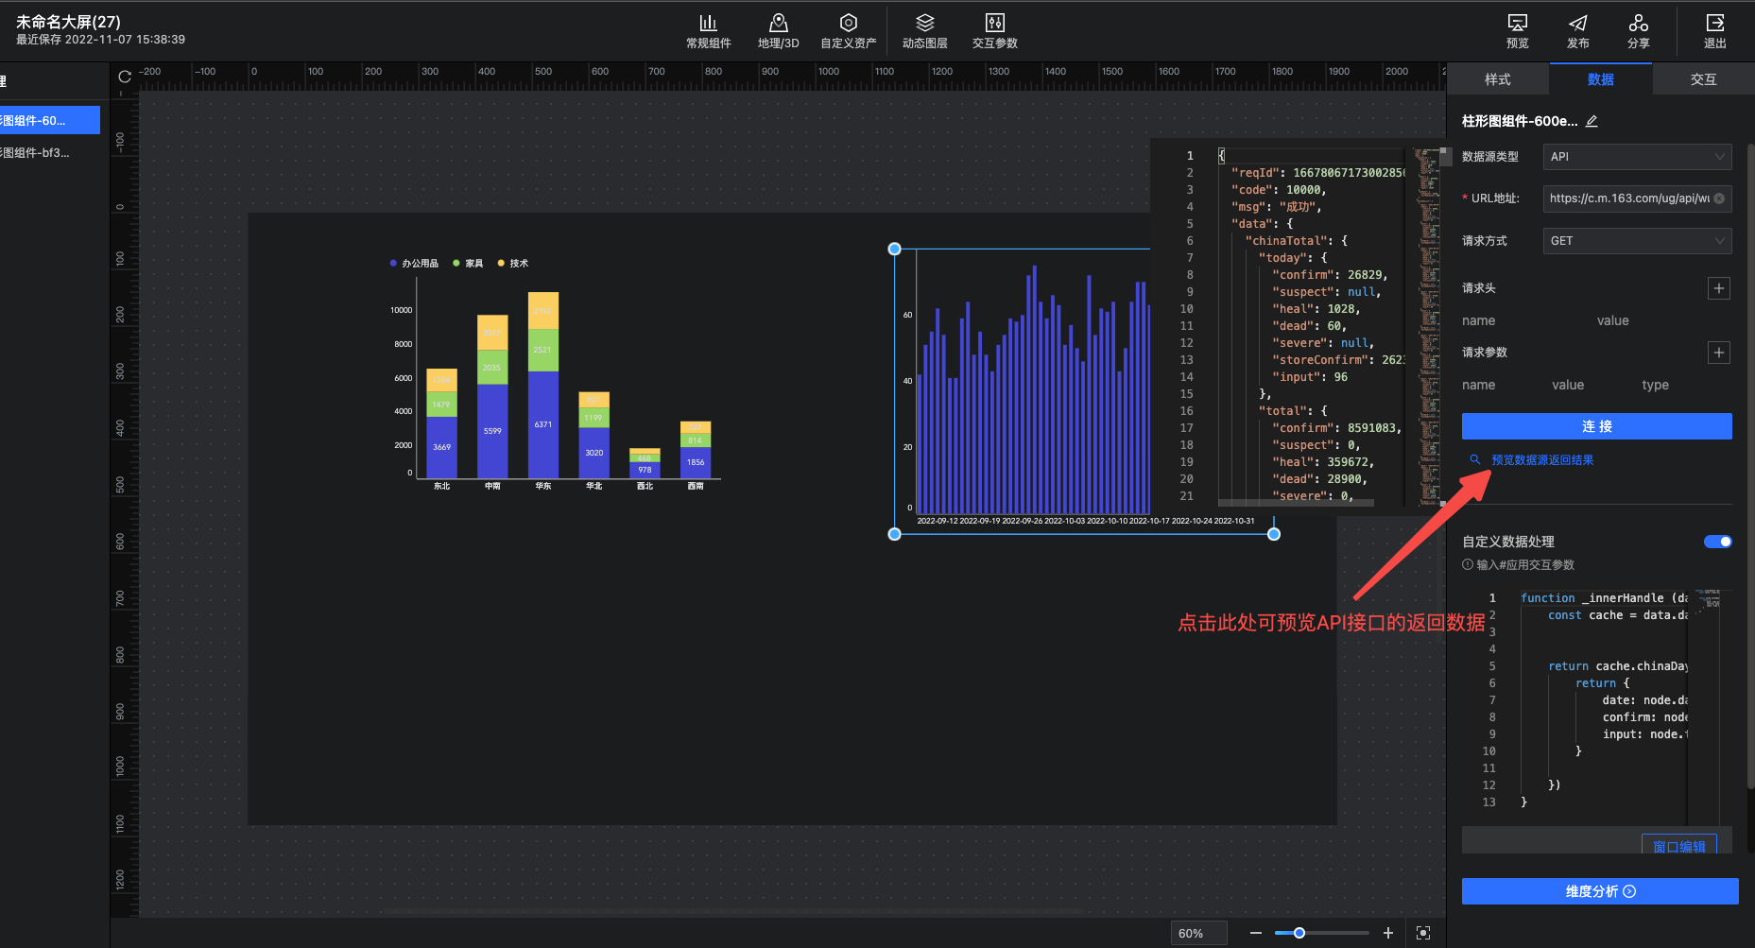Switch to the 交互 tab
The width and height of the screenshot is (1755, 948).
click(x=1703, y=79)
